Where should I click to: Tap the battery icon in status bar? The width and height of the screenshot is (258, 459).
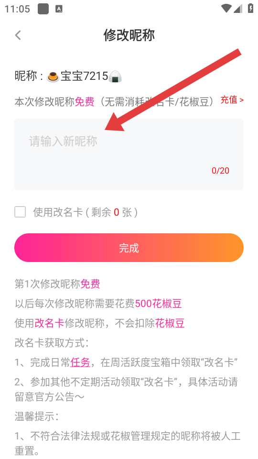[x=250, y=8]
